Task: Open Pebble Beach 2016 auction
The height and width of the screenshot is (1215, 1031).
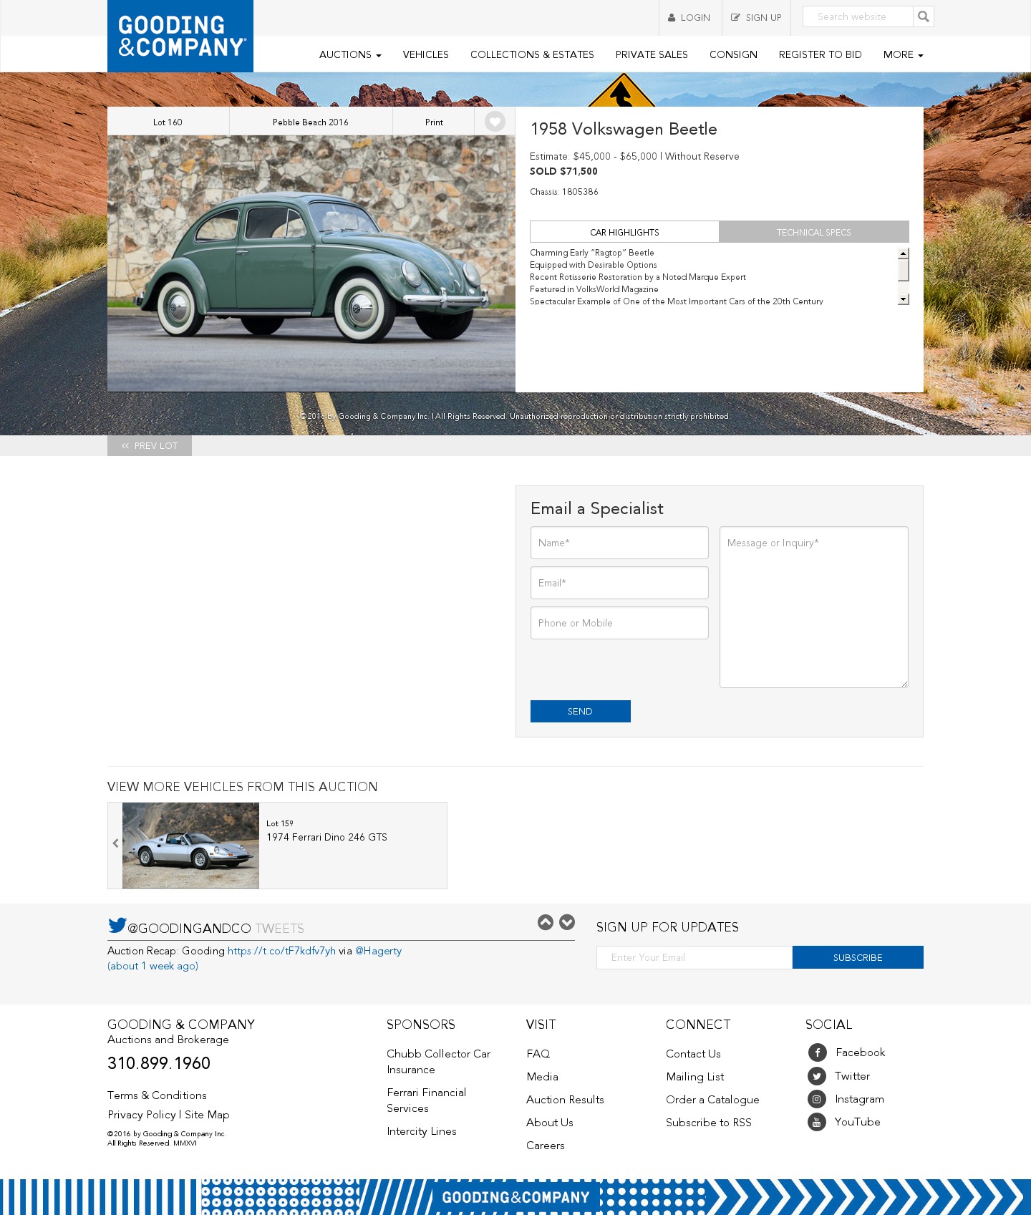Action: 311,122
